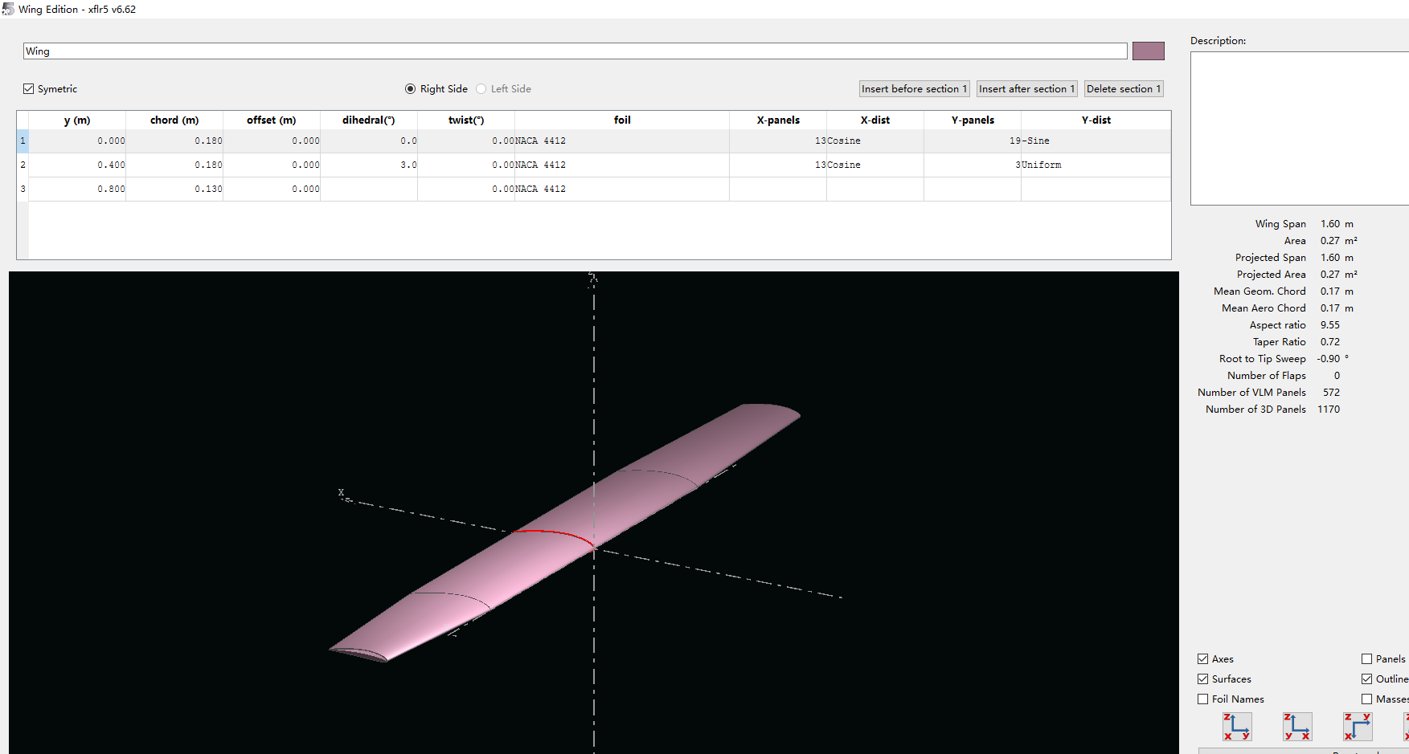Click inside the Description text box
The image size is (1409, 754).
(1299, 128)
